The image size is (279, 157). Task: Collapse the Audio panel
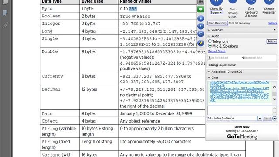[x=209, y=36]
